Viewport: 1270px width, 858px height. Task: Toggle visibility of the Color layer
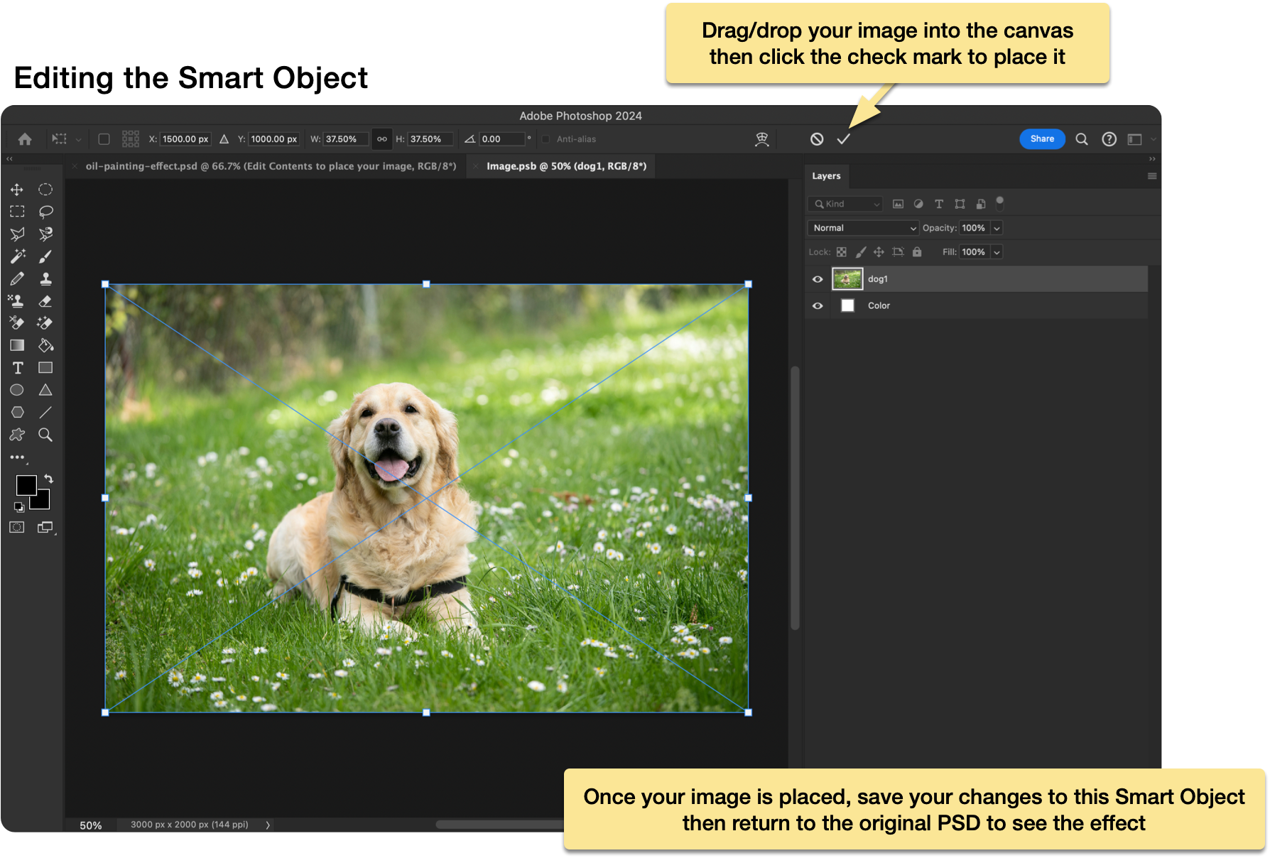[x=818, y=306]
